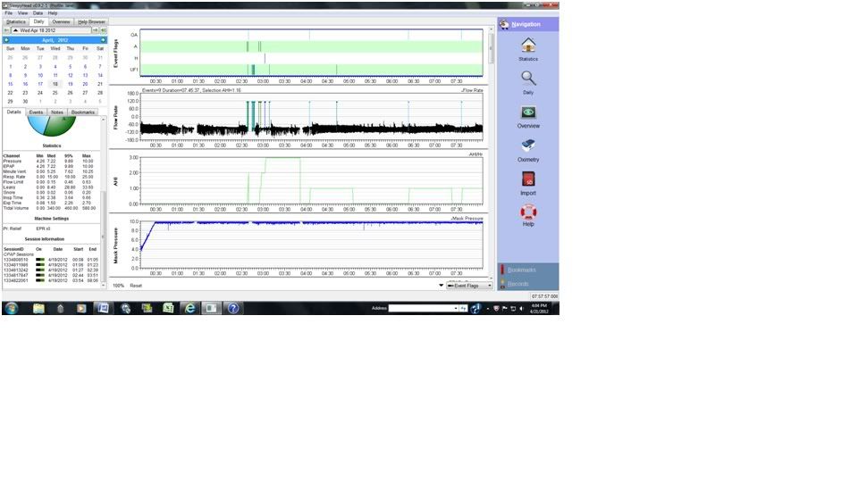The height and width of the screenshot is (482, 858).
Task: Click the Mask Pressure graph
Action: click(x=311, y=245)
